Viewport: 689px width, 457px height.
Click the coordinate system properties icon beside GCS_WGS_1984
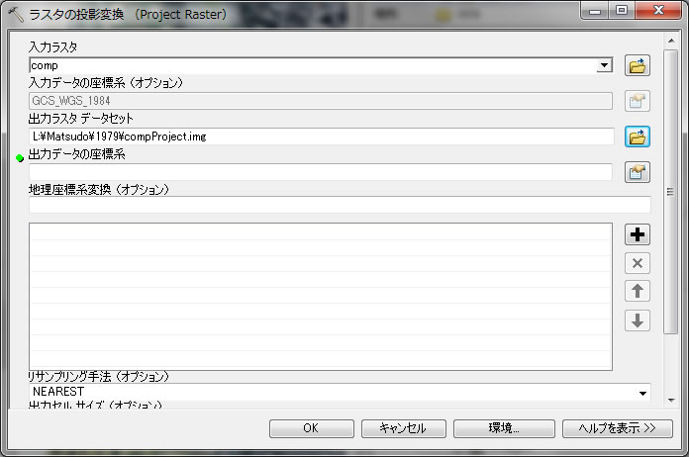[638, 101]
